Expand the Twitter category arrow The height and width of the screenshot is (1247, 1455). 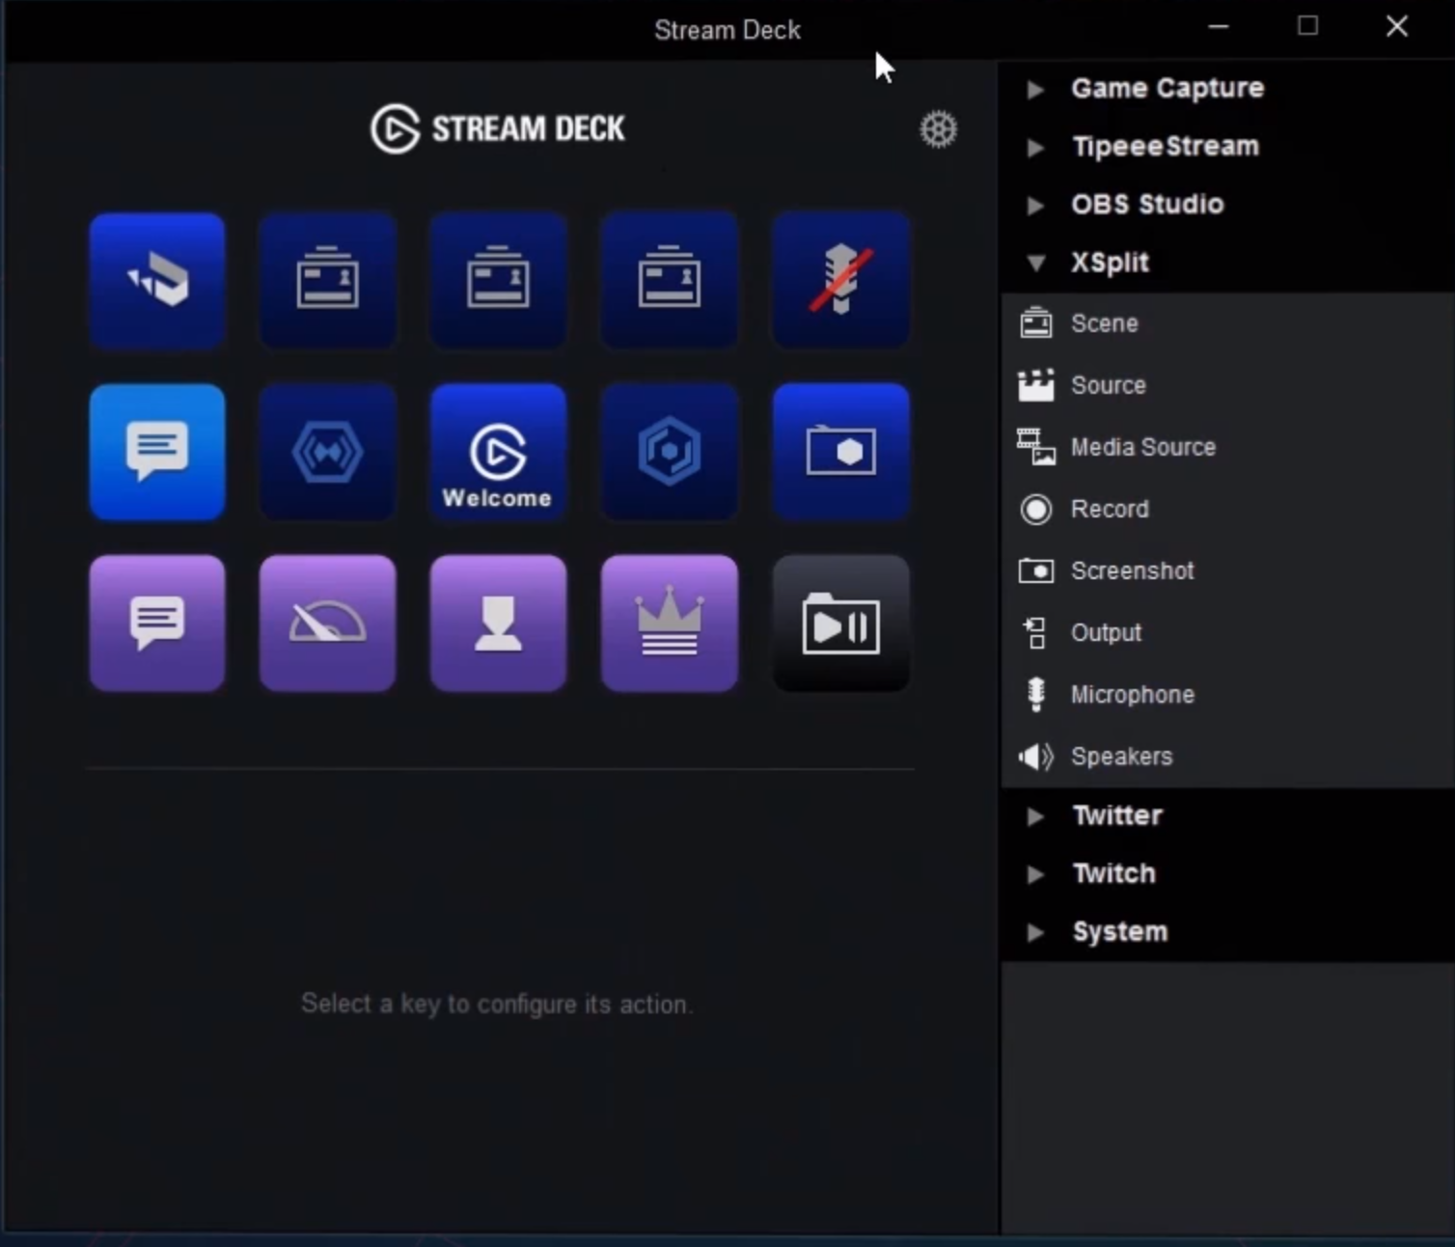(1035, 817)
